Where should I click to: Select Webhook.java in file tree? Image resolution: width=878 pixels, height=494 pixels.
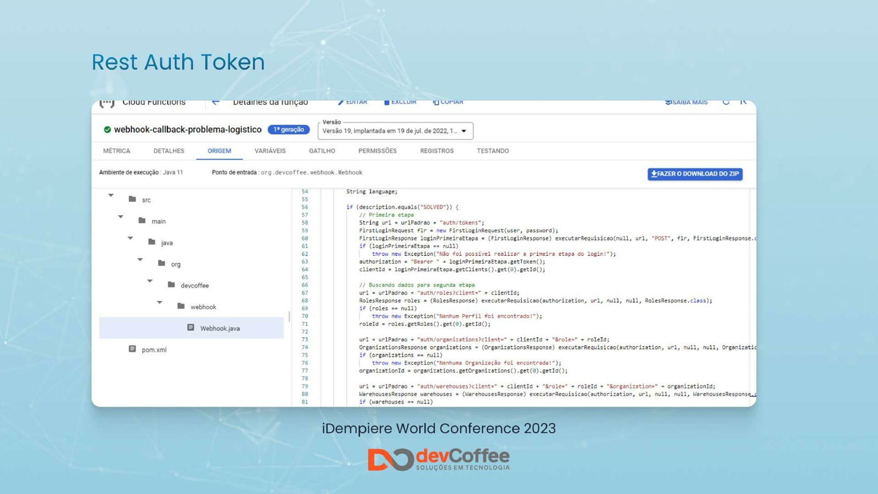[x=219, y=328]
